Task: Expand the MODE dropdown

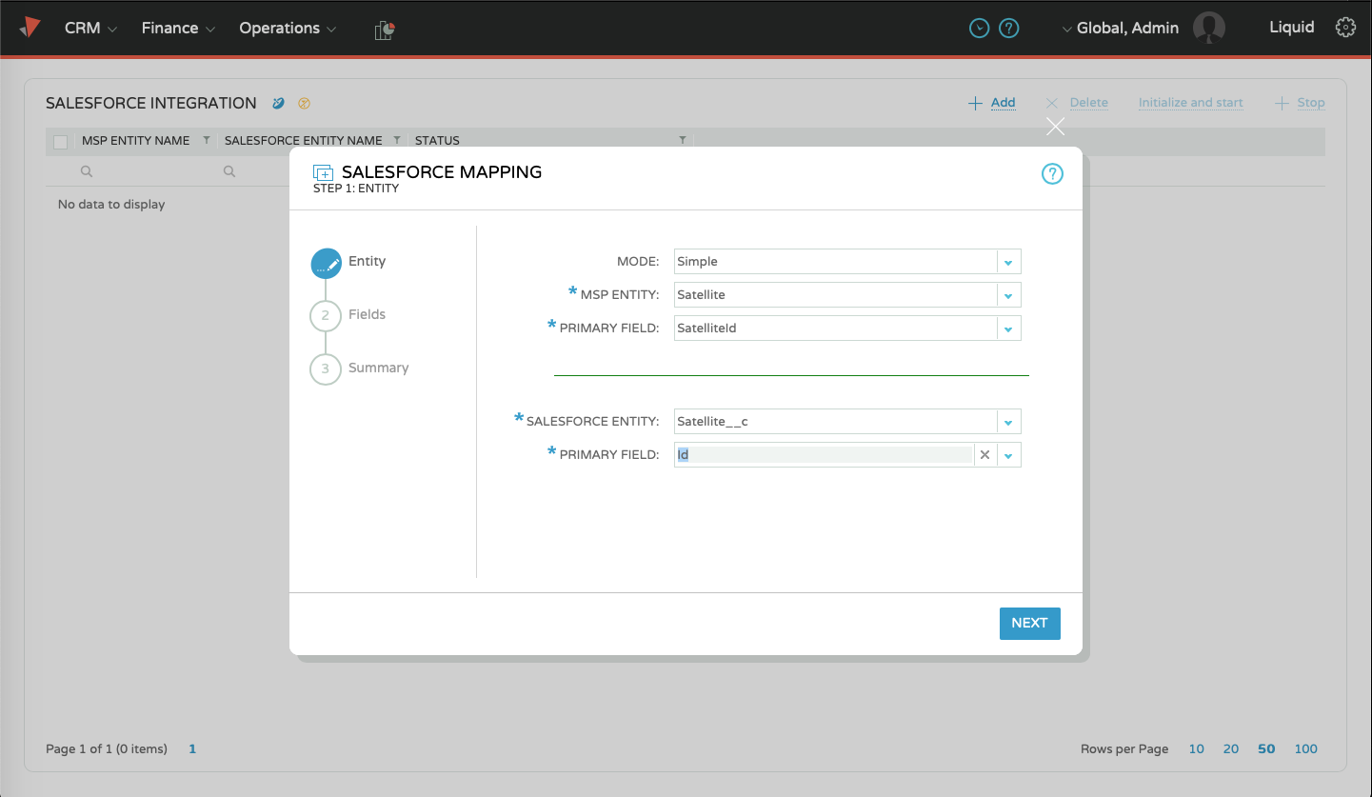Action: 1008,262
